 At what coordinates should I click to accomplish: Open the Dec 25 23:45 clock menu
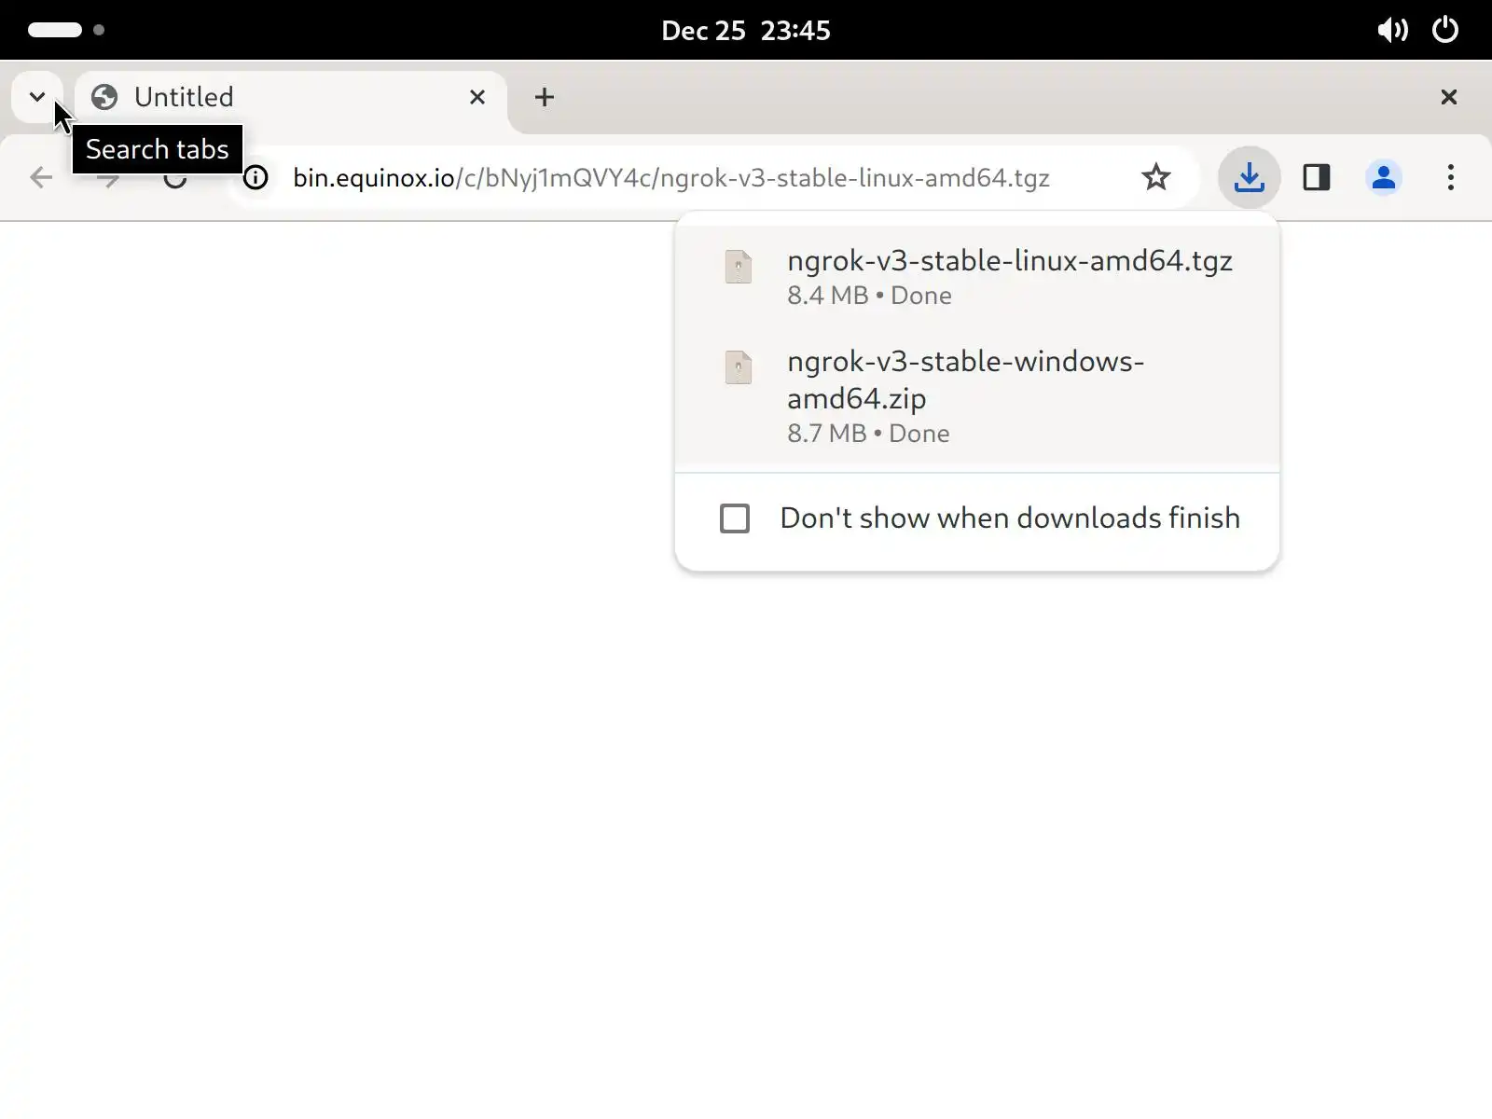746,30
